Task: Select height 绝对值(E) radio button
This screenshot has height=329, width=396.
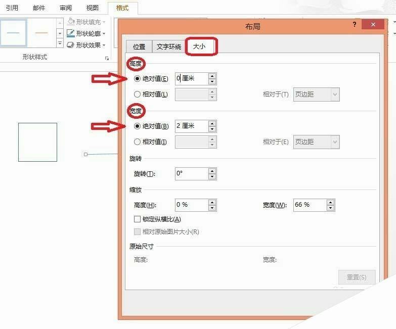Action: pyautogui.click(x=137, y=79)
